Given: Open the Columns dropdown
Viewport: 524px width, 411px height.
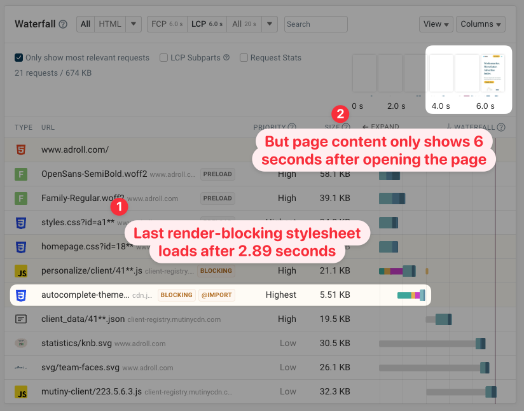Looking at the screenshot, I should (x=480, y=24).
